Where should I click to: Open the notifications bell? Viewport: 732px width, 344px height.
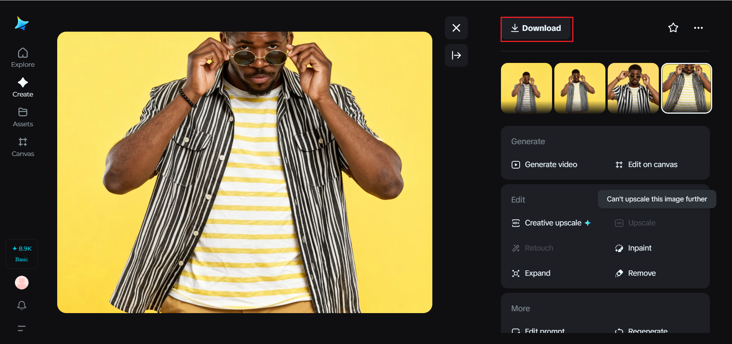(22, 305)
